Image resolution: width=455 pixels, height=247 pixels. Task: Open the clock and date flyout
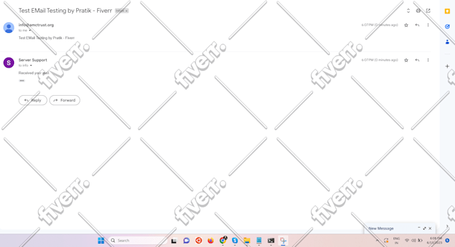point(434,240)
